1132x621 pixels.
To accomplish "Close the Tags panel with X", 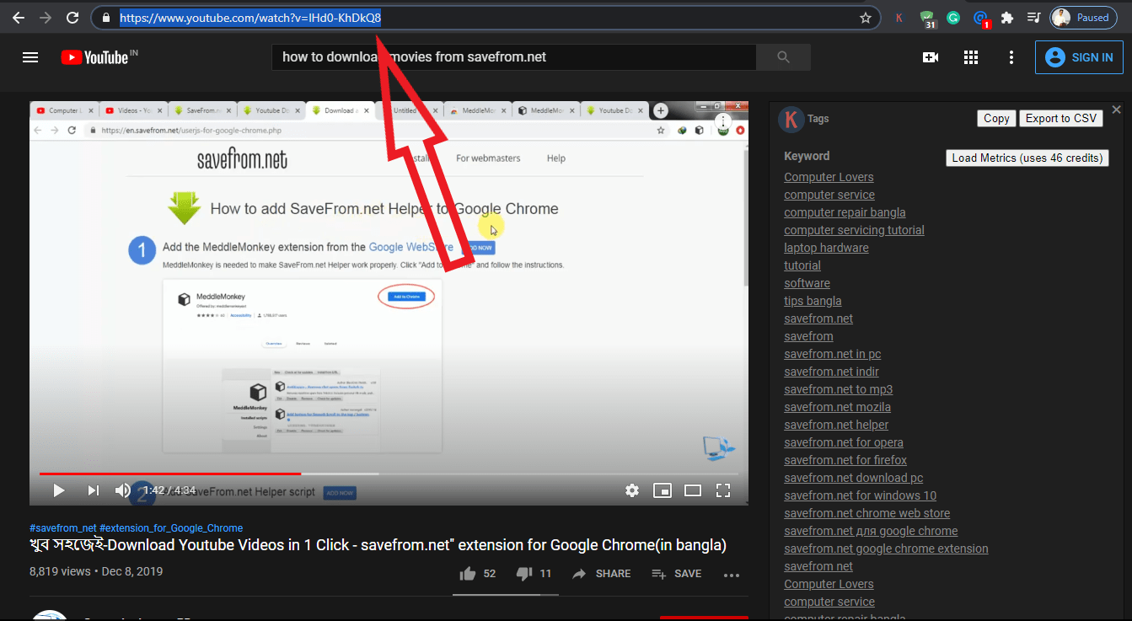I will point(1117,110).
